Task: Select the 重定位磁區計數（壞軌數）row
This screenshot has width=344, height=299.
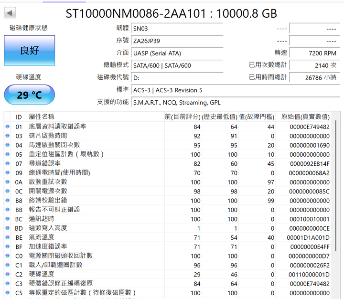Action: coord(168,154)
